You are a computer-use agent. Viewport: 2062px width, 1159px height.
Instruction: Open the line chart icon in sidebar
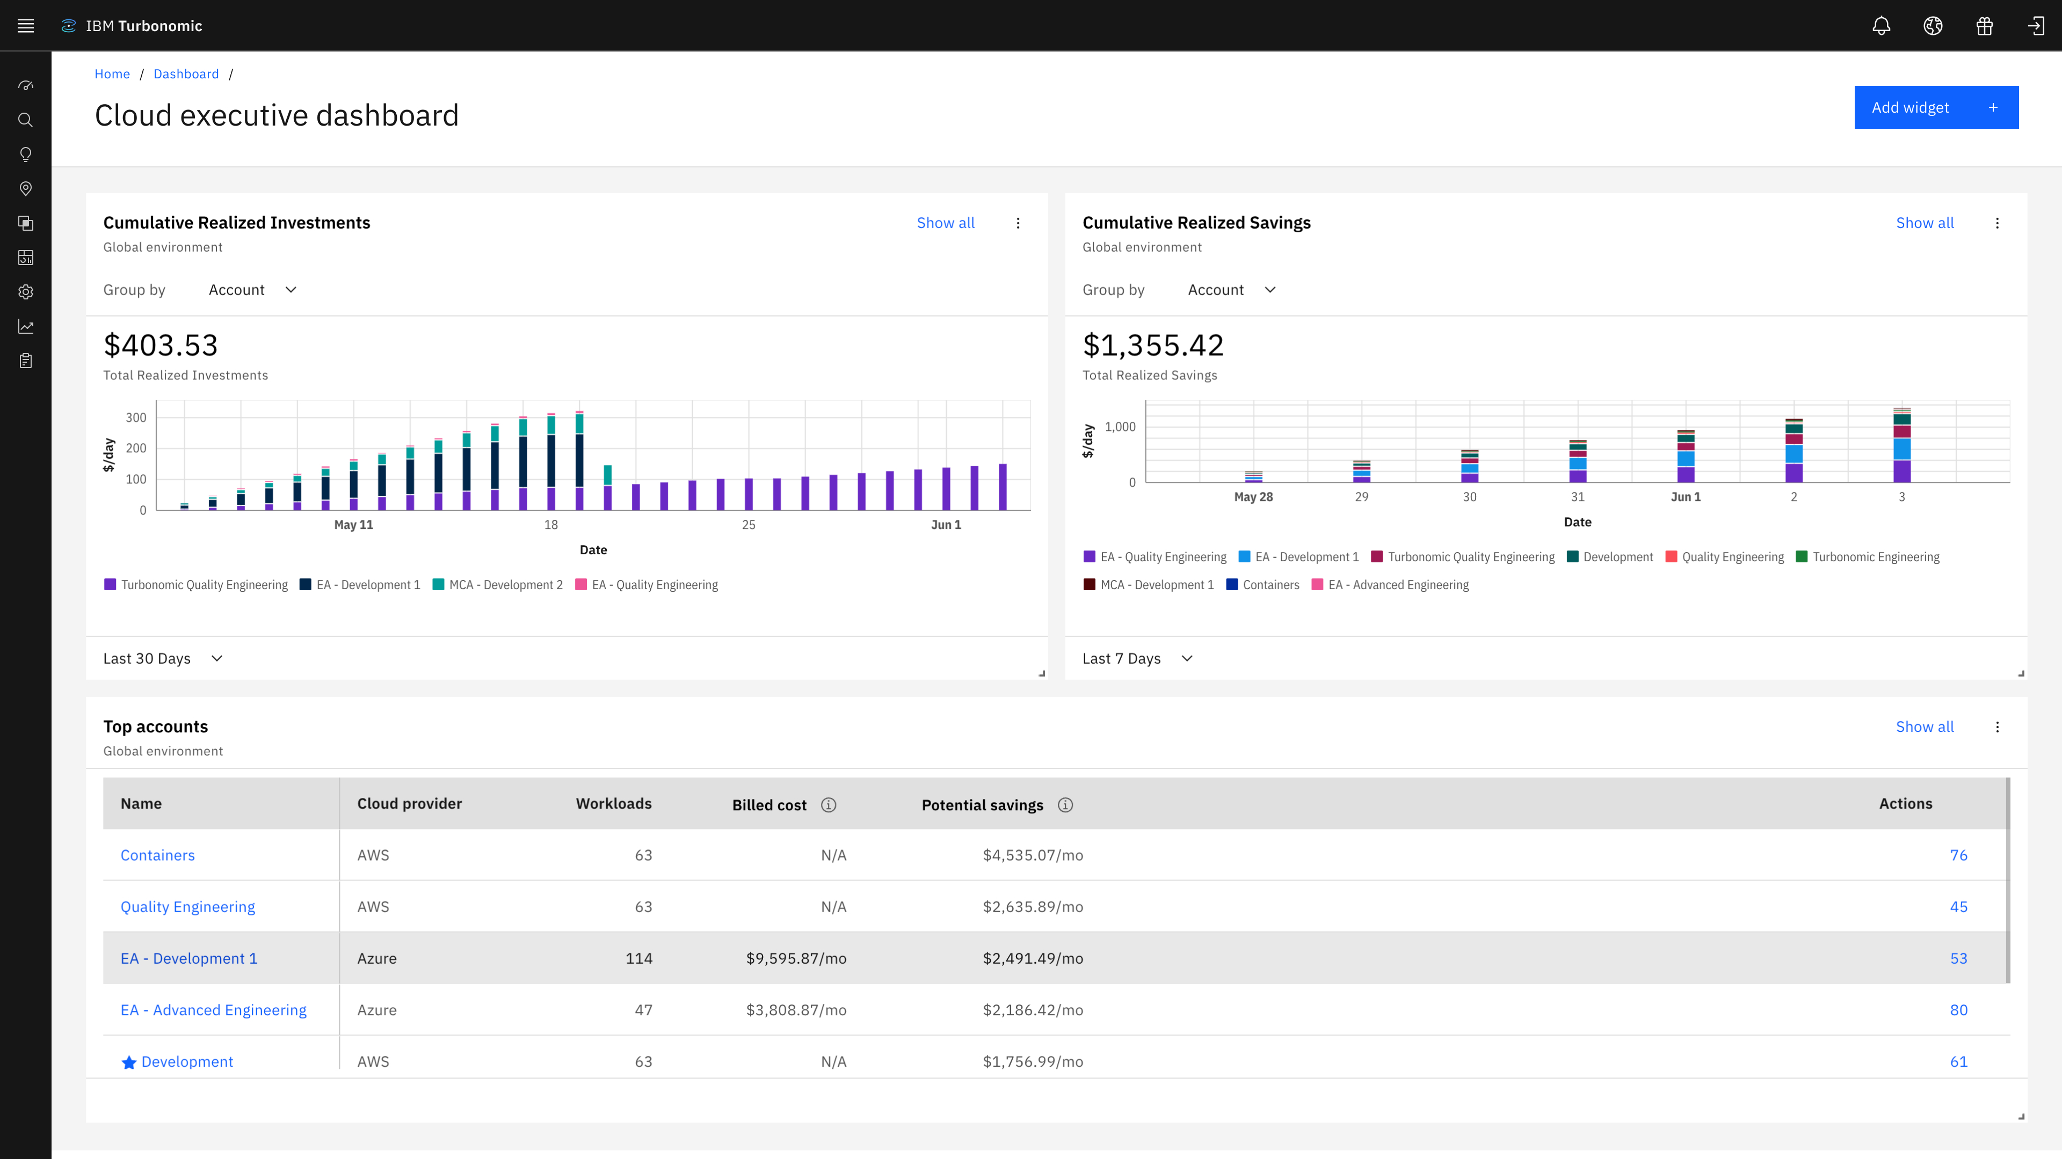tap(26, 326)
